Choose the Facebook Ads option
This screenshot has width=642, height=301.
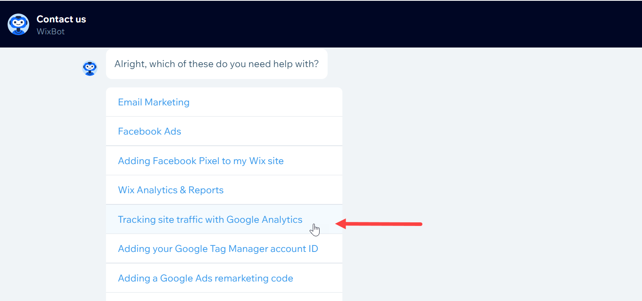point(224,131)
